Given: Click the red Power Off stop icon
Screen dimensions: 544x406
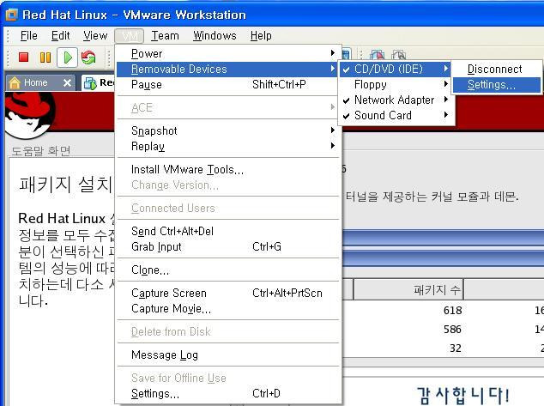Looking at the screenshot, I should tap(23, 57).
